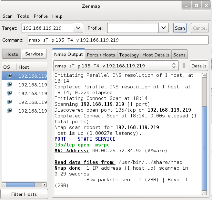Click the OS icon of the fifth host
Viewport: 212px width, 200px height.
(9, 111)
